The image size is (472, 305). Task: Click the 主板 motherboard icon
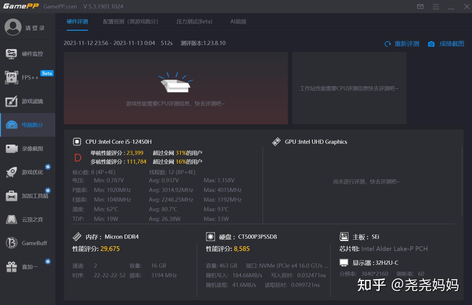tap(344, 237)
